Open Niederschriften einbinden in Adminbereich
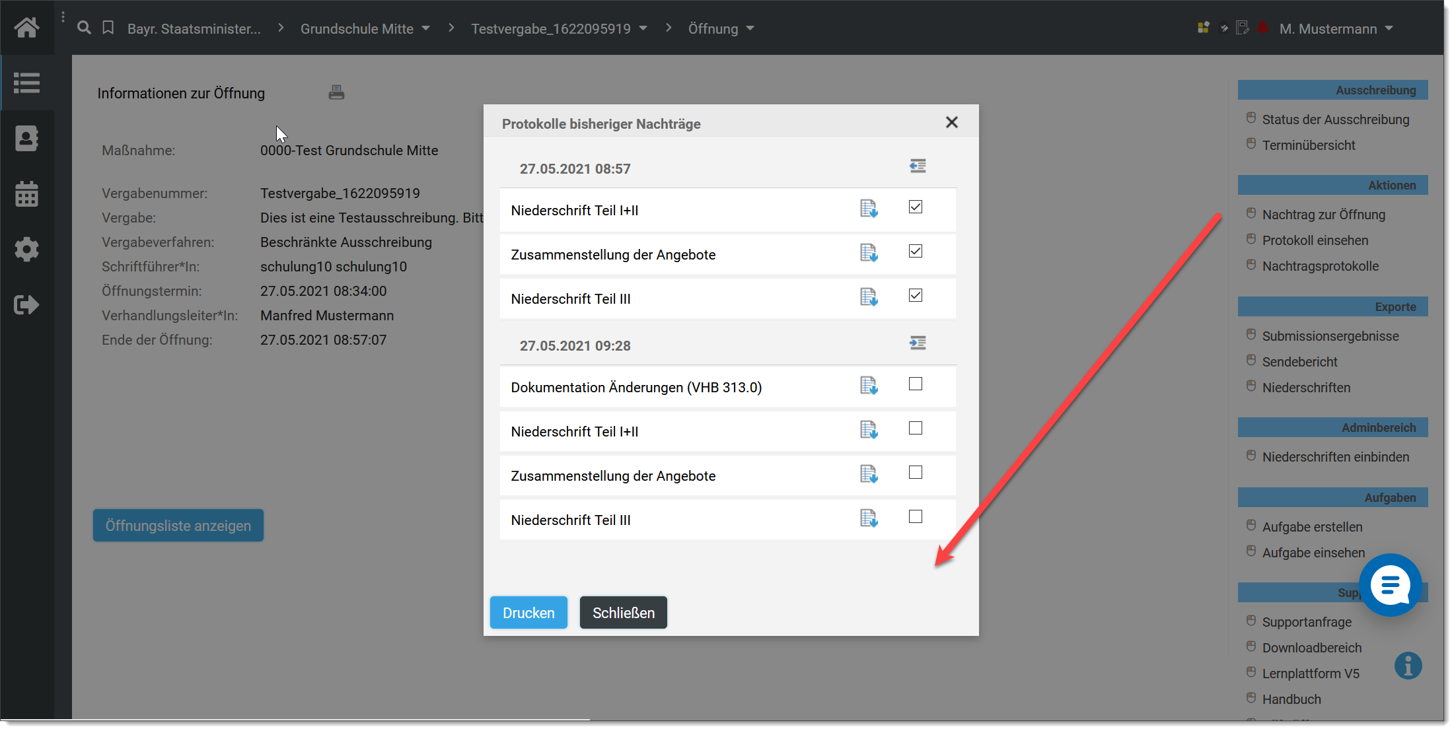The height and width of the screenshot is (731, 1454). [1335, 457]
